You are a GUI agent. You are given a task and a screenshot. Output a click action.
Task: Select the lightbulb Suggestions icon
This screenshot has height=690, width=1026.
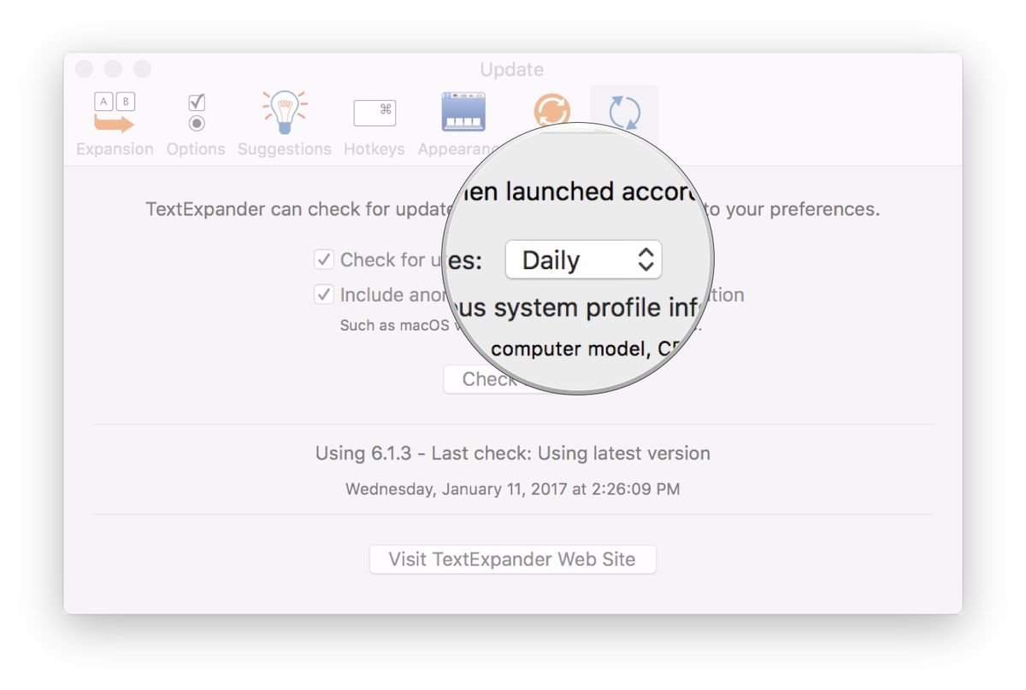(284, 111)
